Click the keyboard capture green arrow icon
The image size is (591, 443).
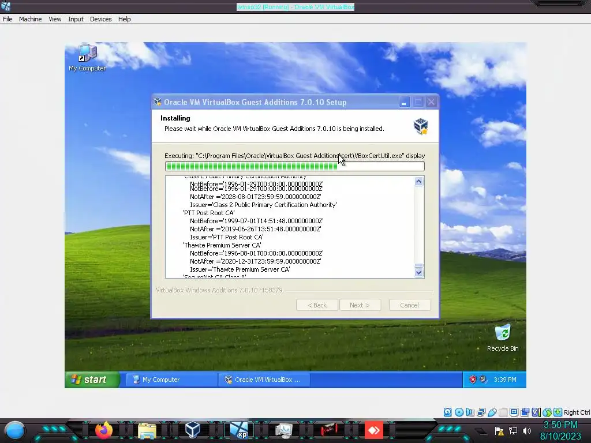(x=558, y=412)
